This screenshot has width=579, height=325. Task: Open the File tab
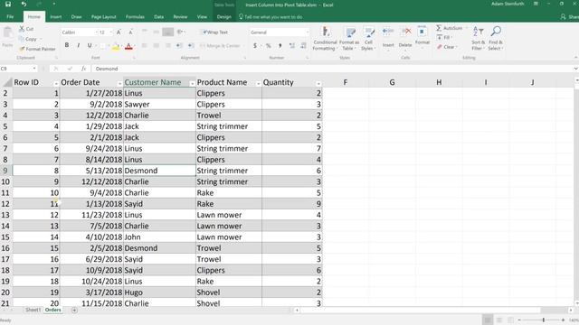point(10,17)
